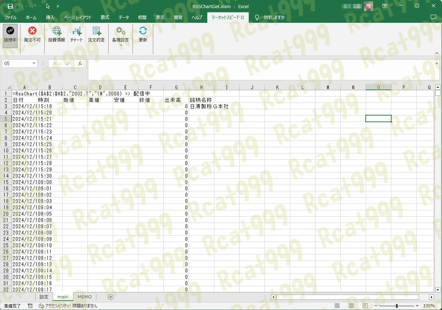442x310 pixels.
Task: Click the Name Box showing O5
Action: point(17,64)
